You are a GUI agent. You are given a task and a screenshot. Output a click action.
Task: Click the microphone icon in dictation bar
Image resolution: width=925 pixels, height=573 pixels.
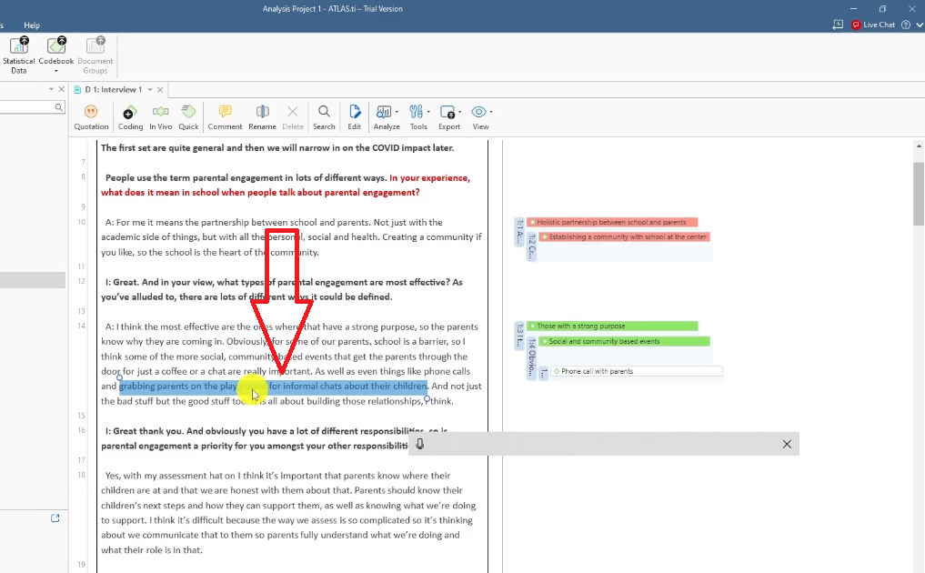(420, 444)
